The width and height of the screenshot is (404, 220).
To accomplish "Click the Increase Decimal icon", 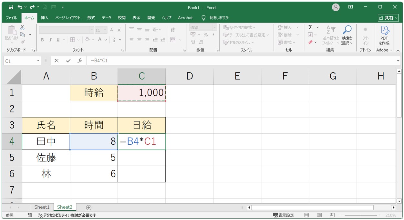I will [x=193, y=42].
